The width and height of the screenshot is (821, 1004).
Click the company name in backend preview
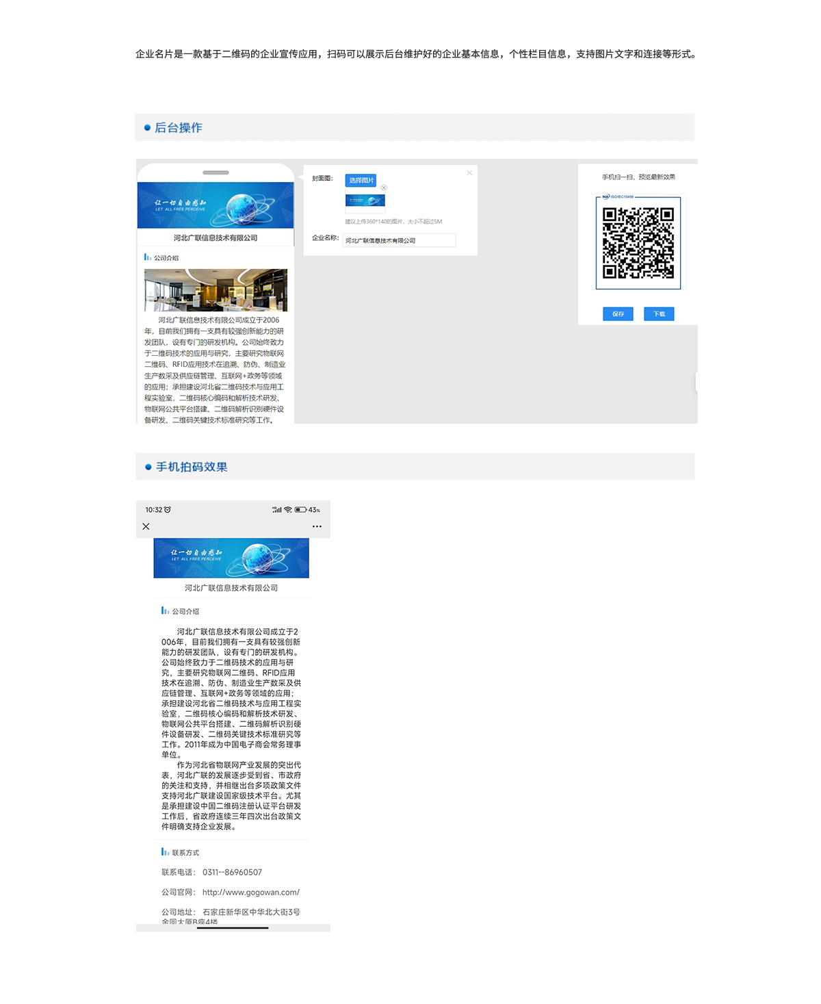216,237
